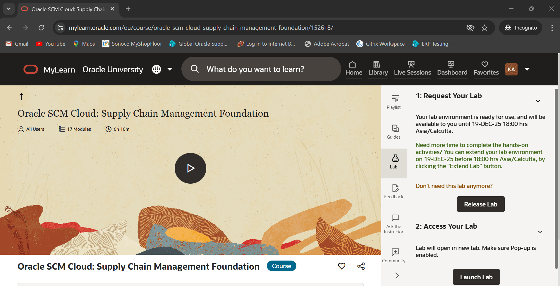
Task: Open Live Sessions navigation item
Action: point(412,69)
